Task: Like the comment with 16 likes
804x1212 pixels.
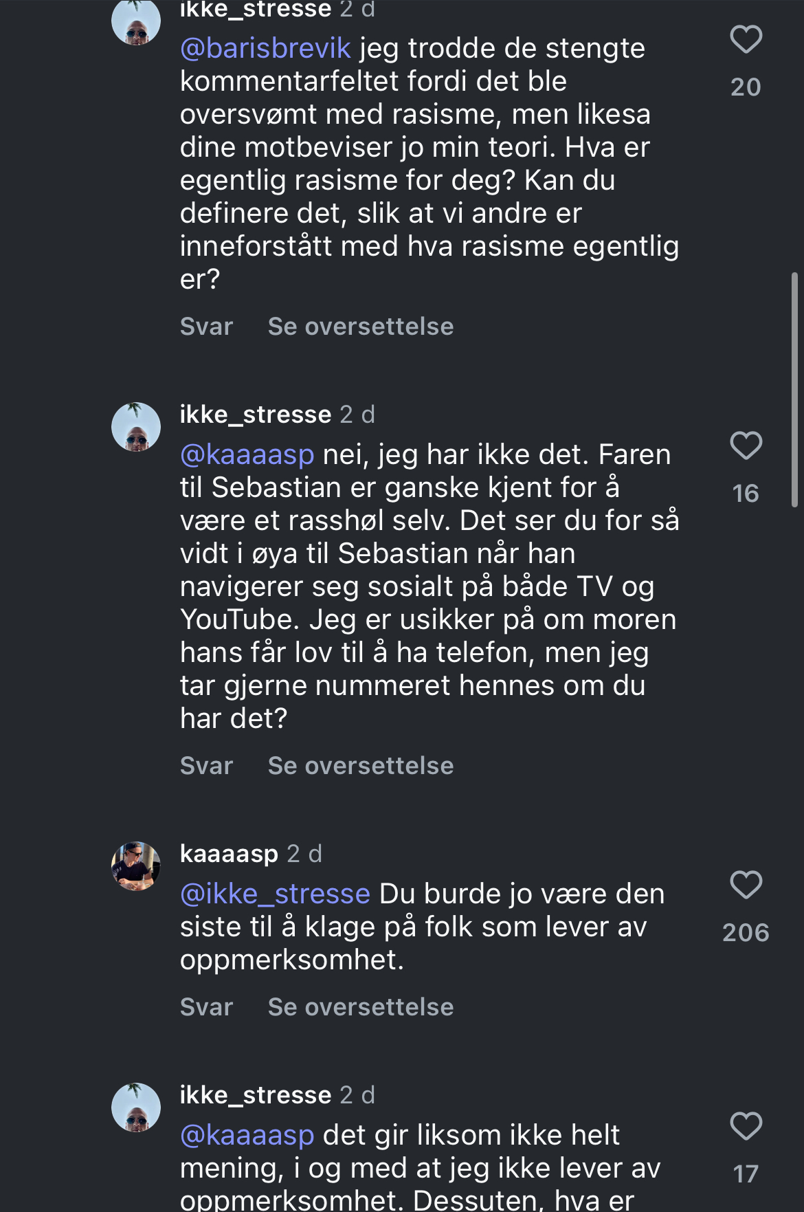Action: 746,445
